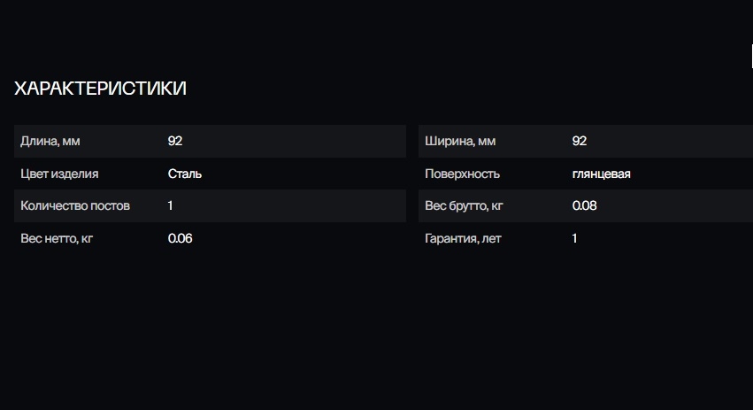Click the Вес брутто, кг label
753x410 pixels.
[464, 205]
